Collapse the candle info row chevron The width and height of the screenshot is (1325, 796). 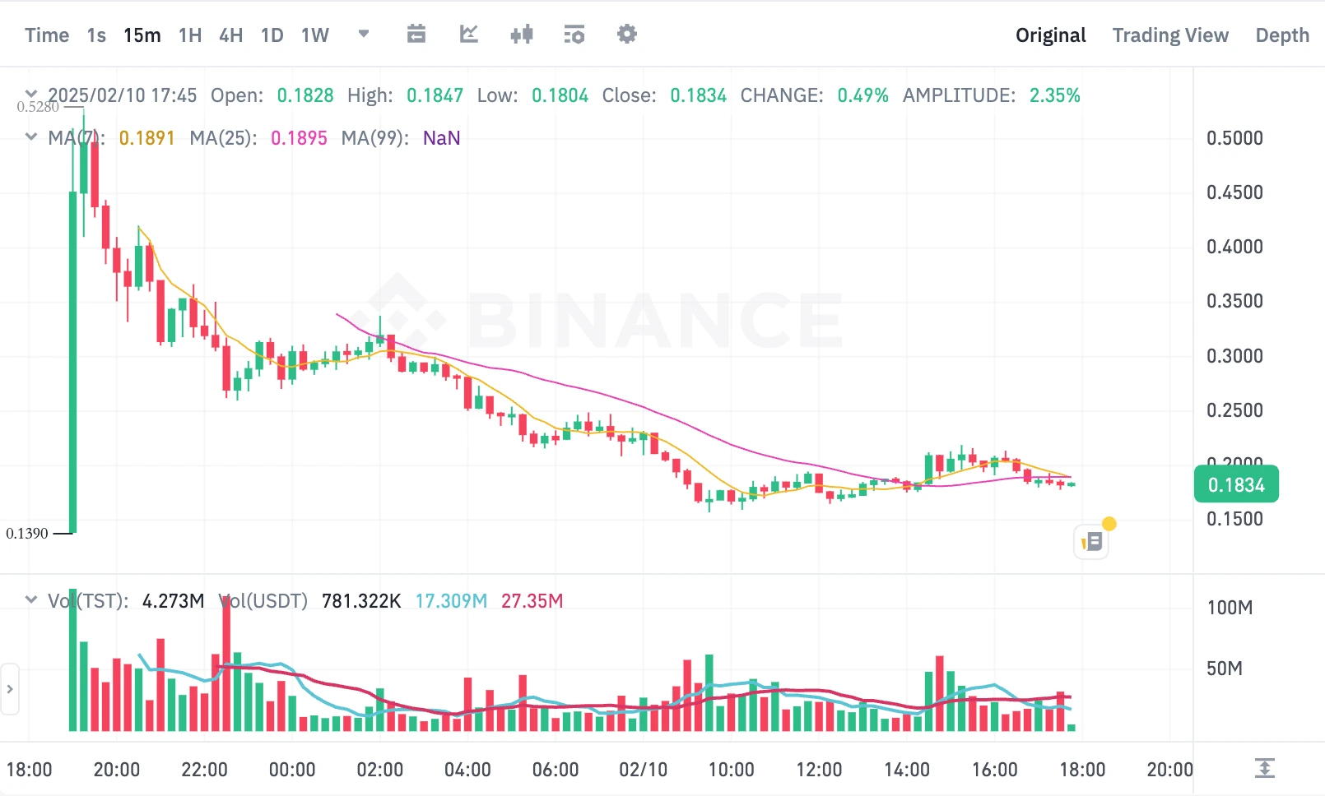point(31,94)
